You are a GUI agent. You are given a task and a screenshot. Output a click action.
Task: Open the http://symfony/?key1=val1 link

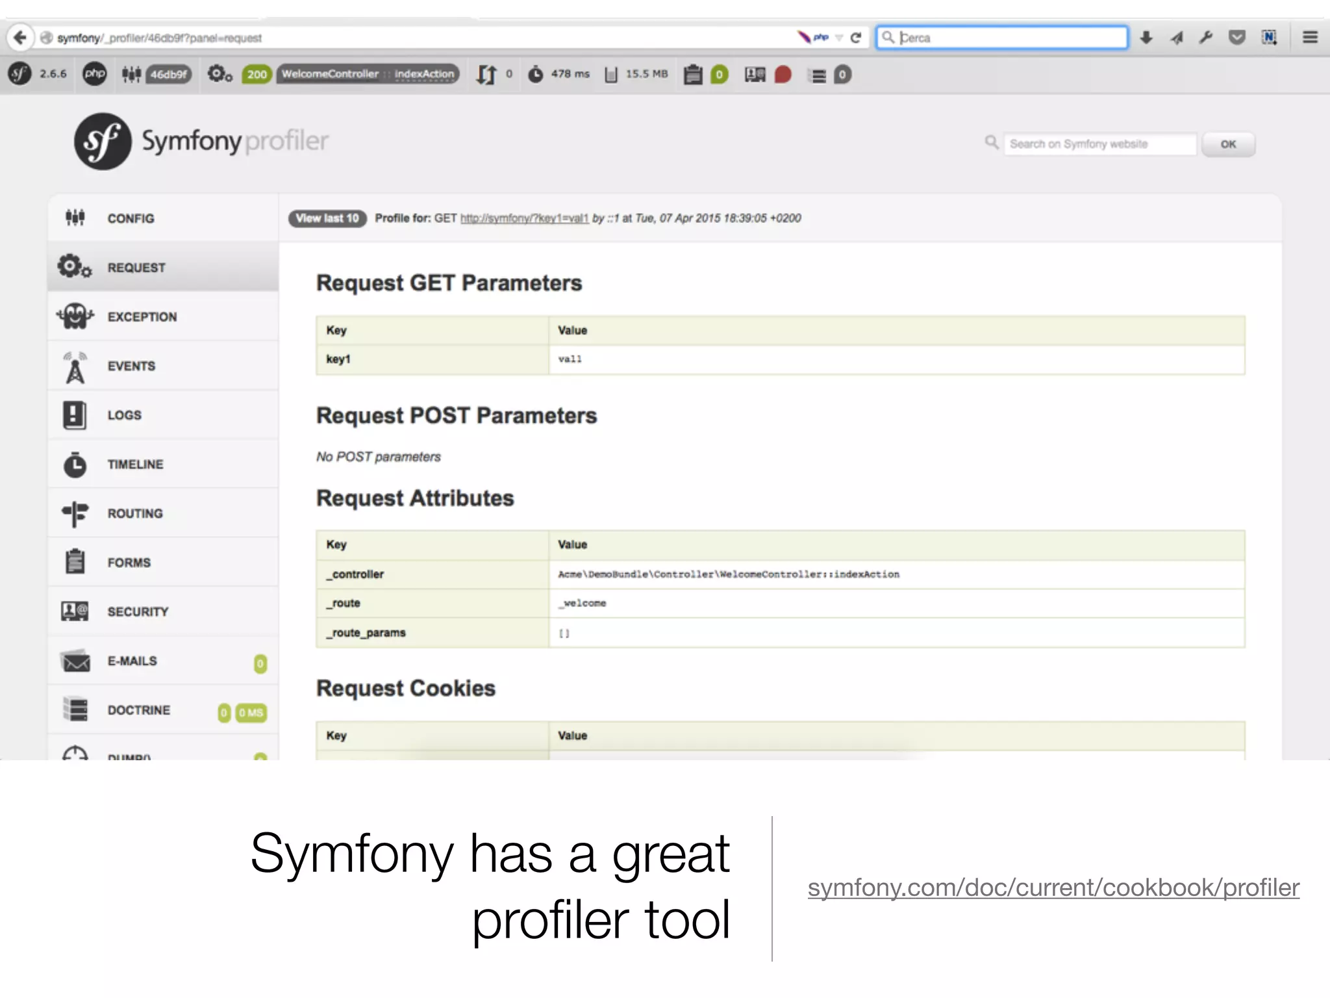524,219
